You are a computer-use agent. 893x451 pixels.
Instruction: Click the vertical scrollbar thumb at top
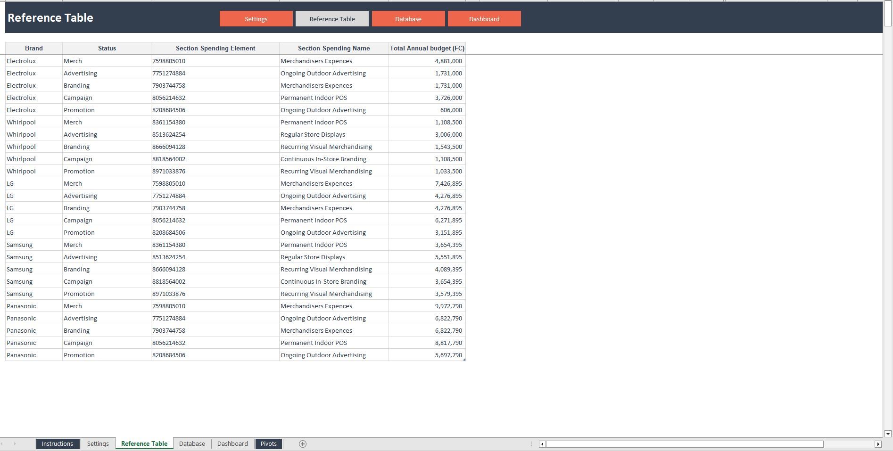888,14
